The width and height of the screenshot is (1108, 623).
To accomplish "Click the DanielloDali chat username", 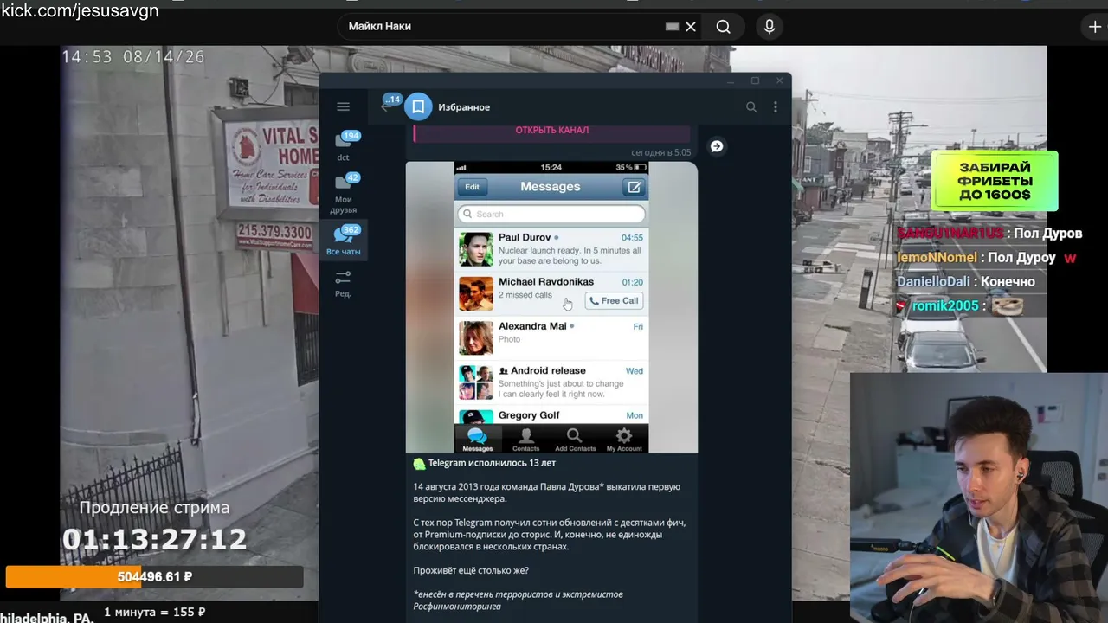I will pos(933,282).
